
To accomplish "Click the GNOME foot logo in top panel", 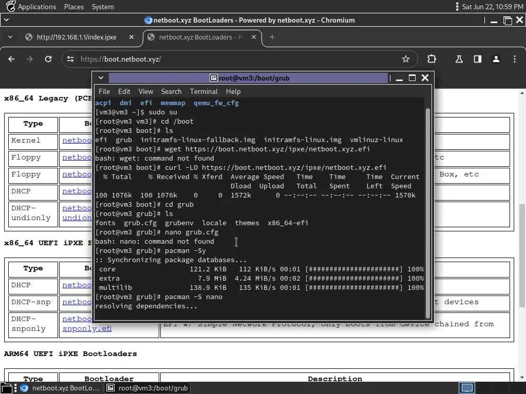I will (x=11, y=6).
